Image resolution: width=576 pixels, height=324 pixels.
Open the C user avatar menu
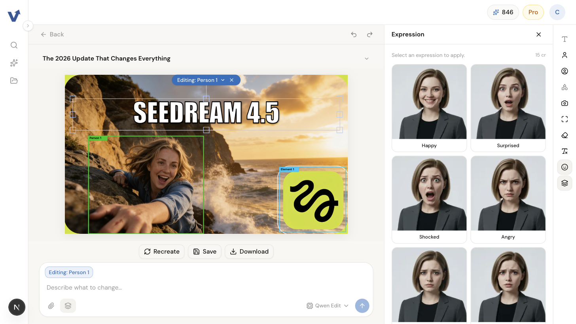557,12
